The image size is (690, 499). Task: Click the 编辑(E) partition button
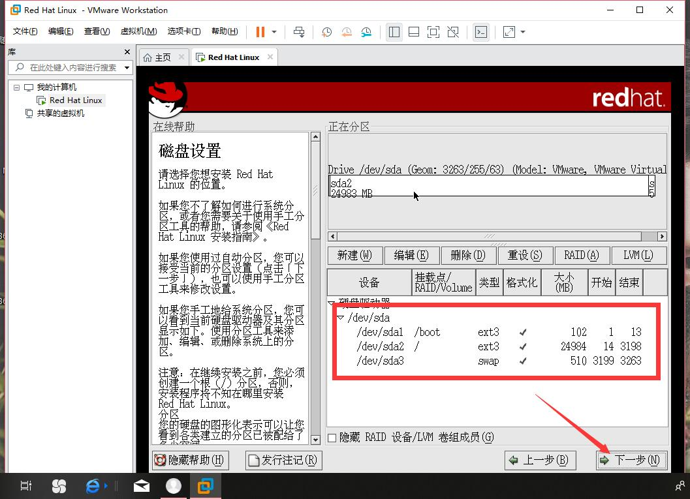click(x=411, y=256)
